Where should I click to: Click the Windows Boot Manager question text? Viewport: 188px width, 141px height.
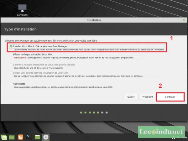coord(52,41)
